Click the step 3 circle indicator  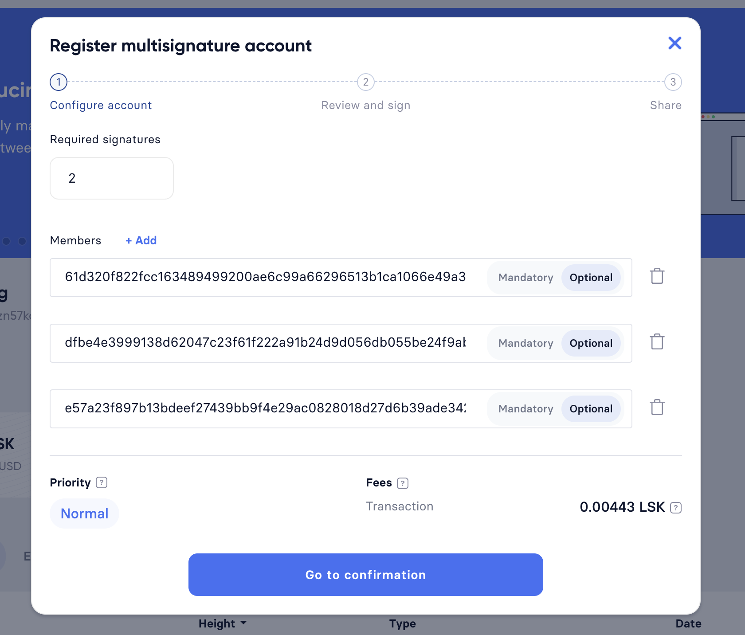[x=672, y=82]
